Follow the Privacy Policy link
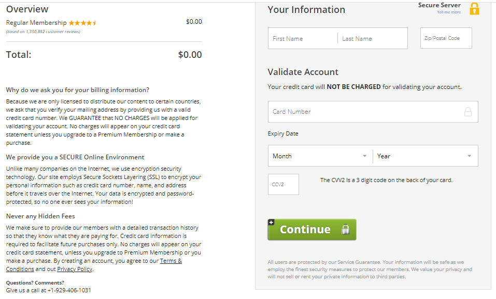 (x=75, y=269)
